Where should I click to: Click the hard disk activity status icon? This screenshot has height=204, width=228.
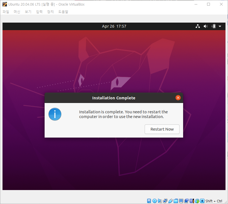click(149, 201)
